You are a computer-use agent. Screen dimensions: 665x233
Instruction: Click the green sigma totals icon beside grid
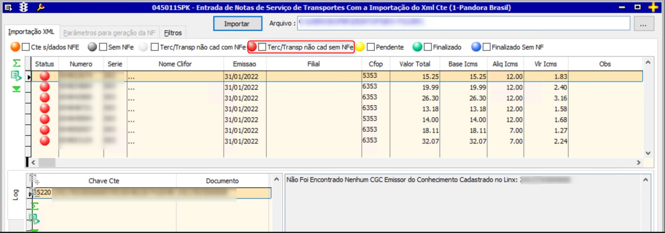(17, 63)
